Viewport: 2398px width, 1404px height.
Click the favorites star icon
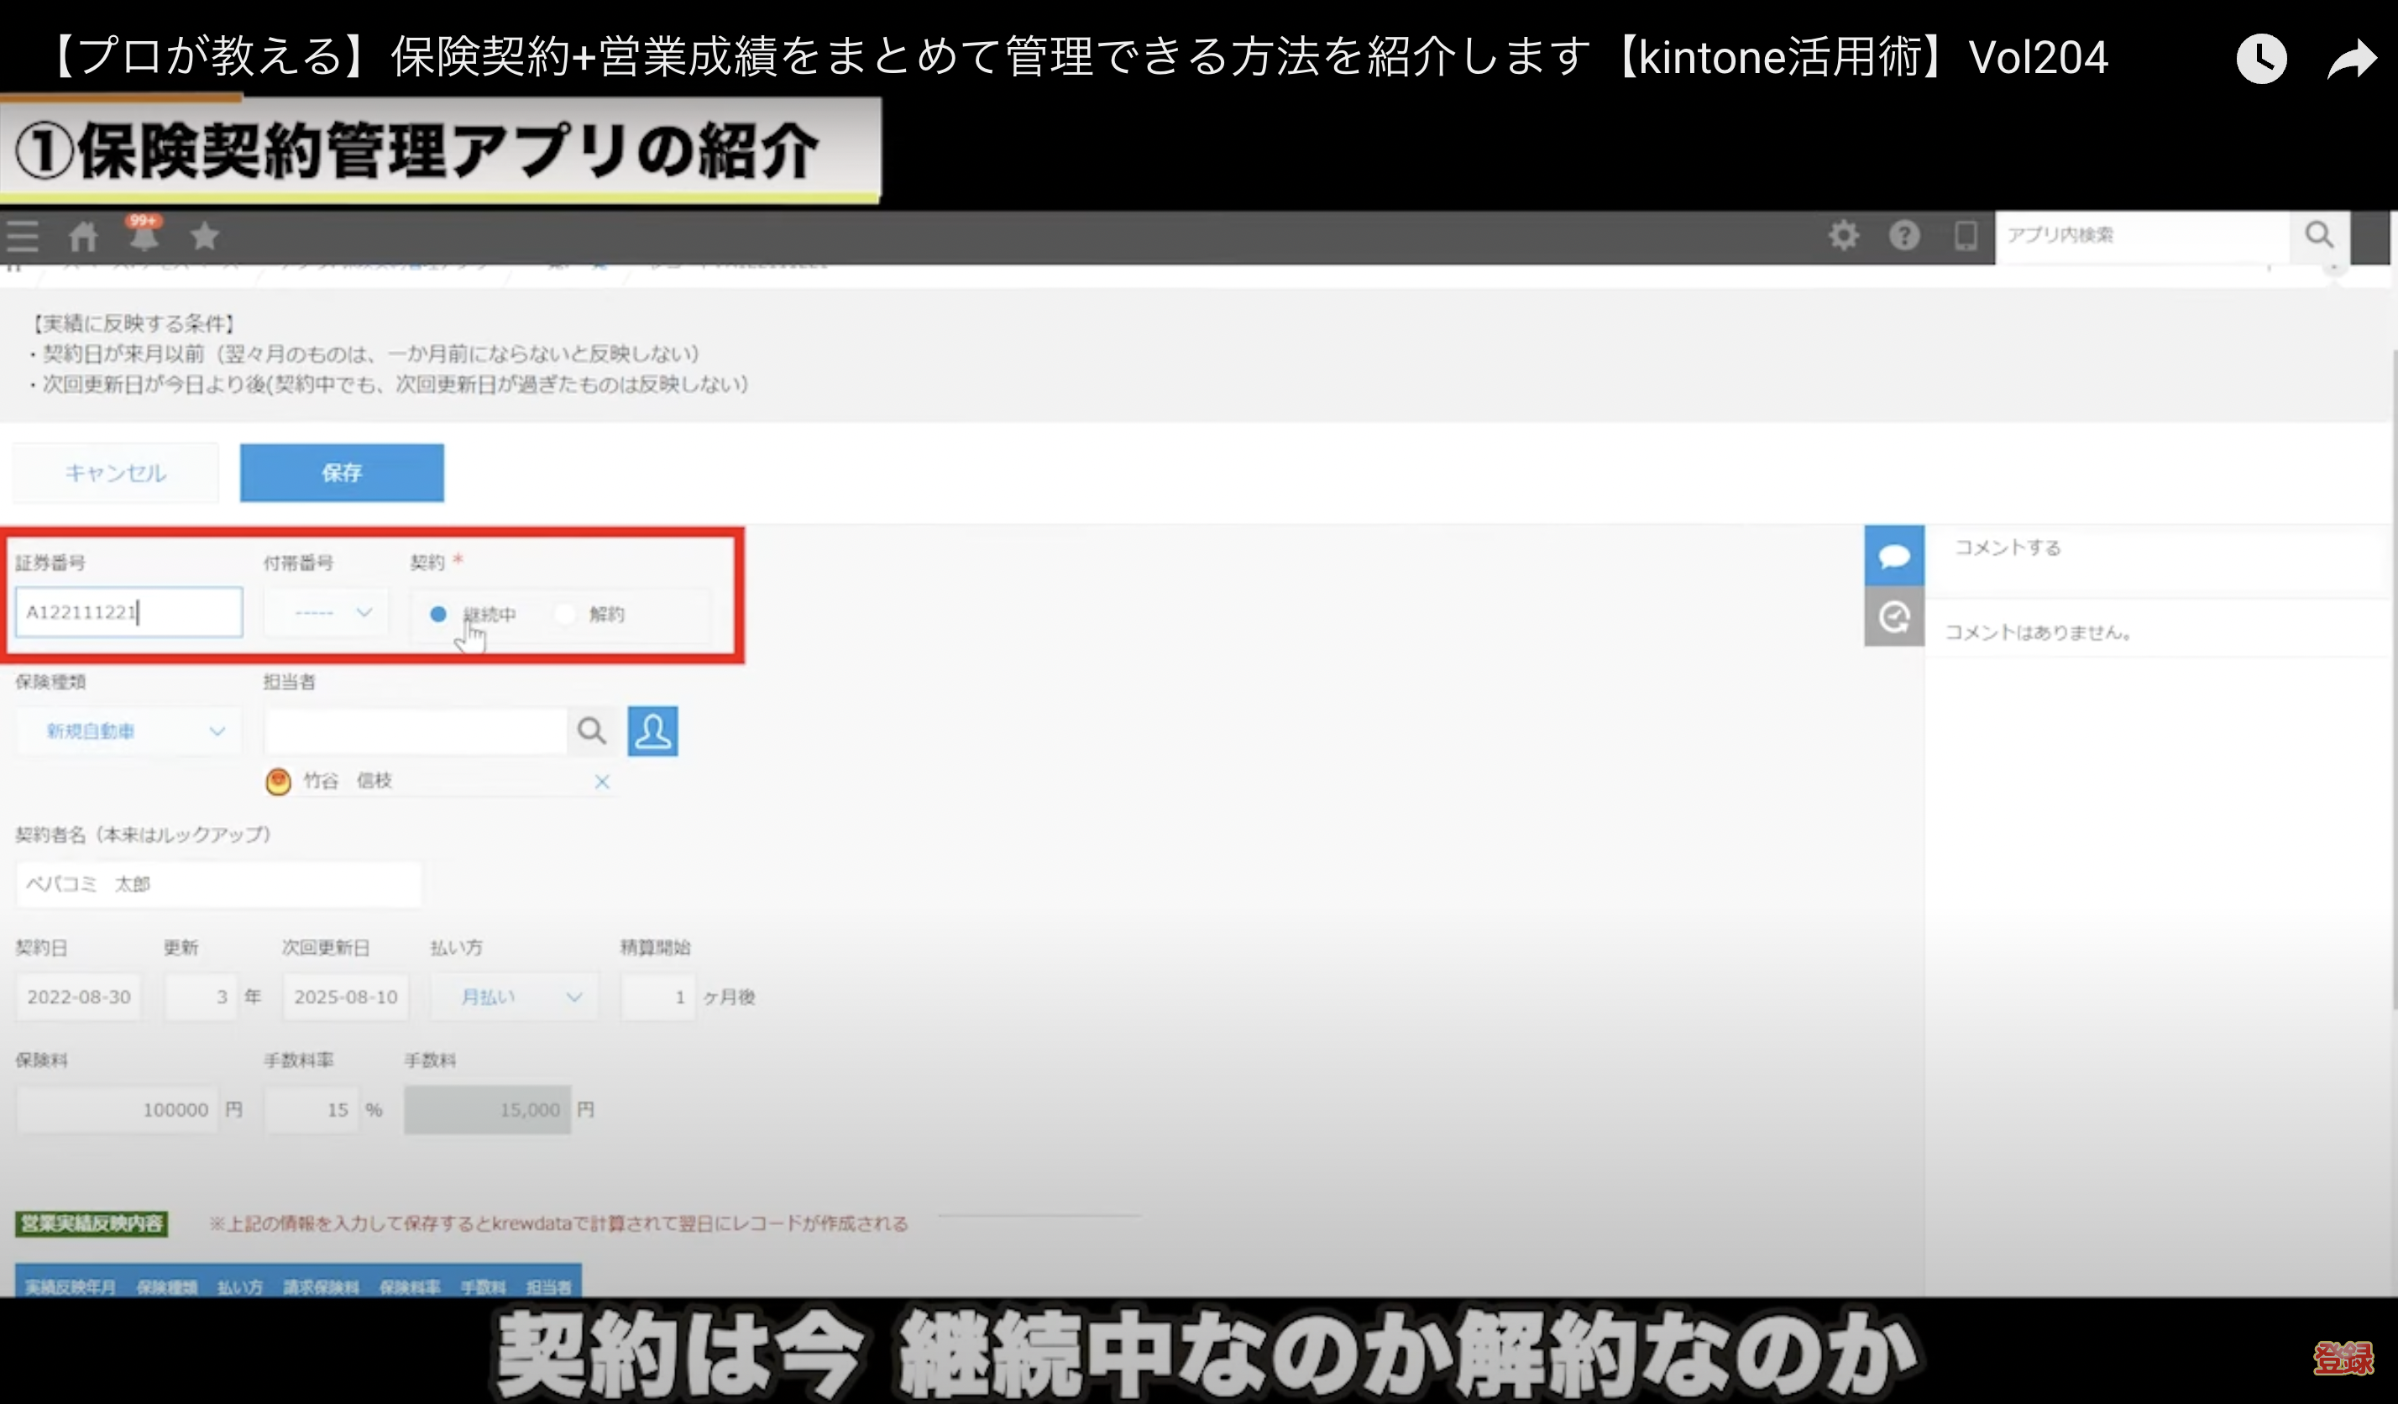(x=205, y=236)
